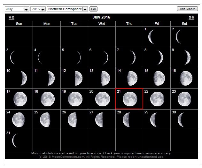Click the moon image for July 23
This screenshot has height=168, width=202.
pyautogui.click(x=184, y=99)
